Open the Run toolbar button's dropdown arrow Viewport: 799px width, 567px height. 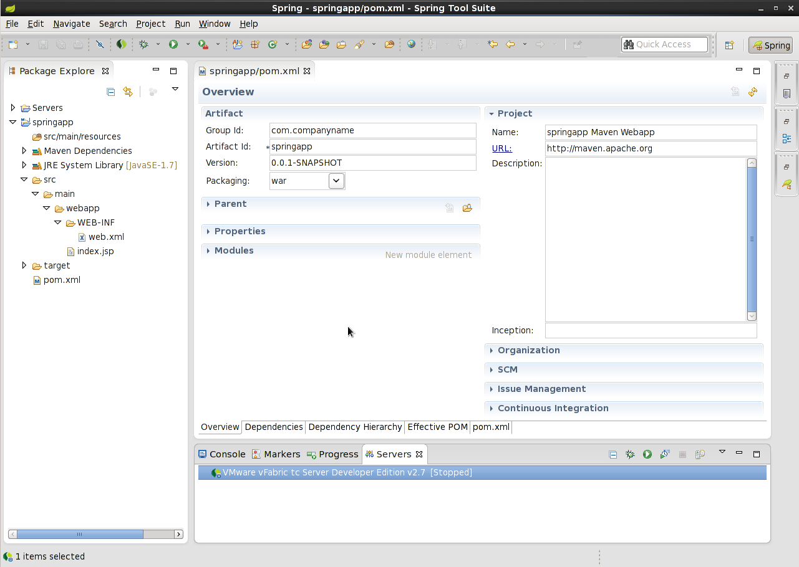click(188, 44)
